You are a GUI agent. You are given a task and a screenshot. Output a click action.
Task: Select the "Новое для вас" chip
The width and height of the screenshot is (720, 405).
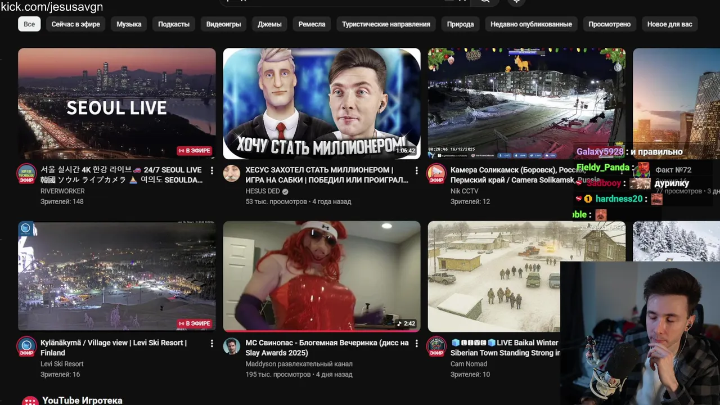[x=669, y=24]
